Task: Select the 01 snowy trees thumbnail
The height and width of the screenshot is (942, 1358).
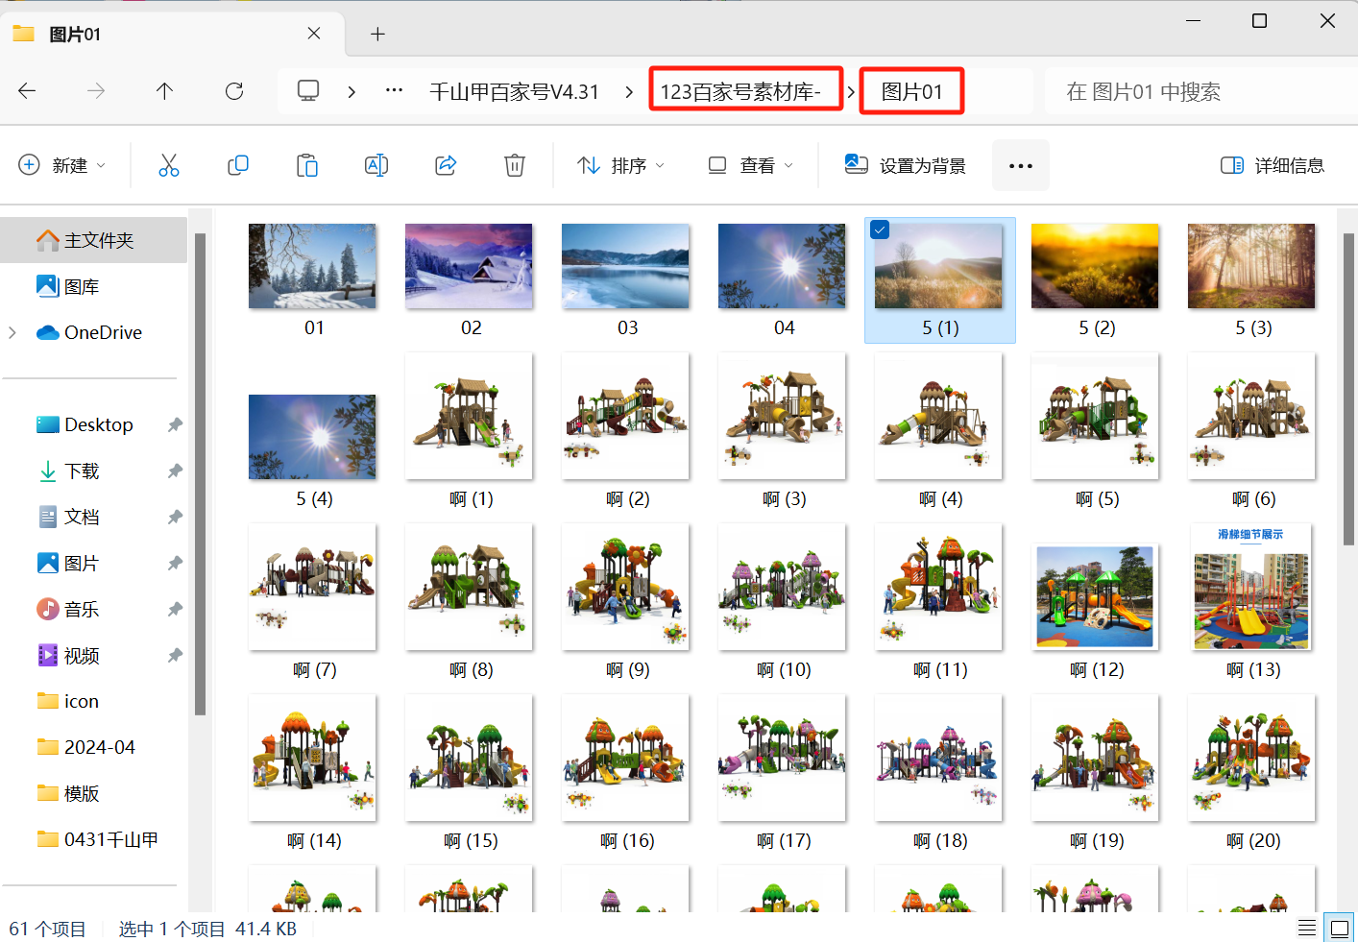Action: (312, 266)
